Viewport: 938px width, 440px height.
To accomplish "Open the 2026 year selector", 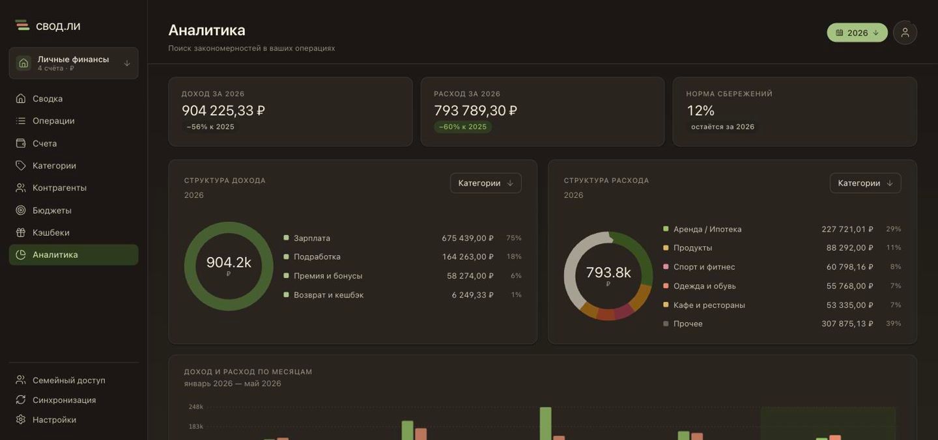I will tap(857, 33).
